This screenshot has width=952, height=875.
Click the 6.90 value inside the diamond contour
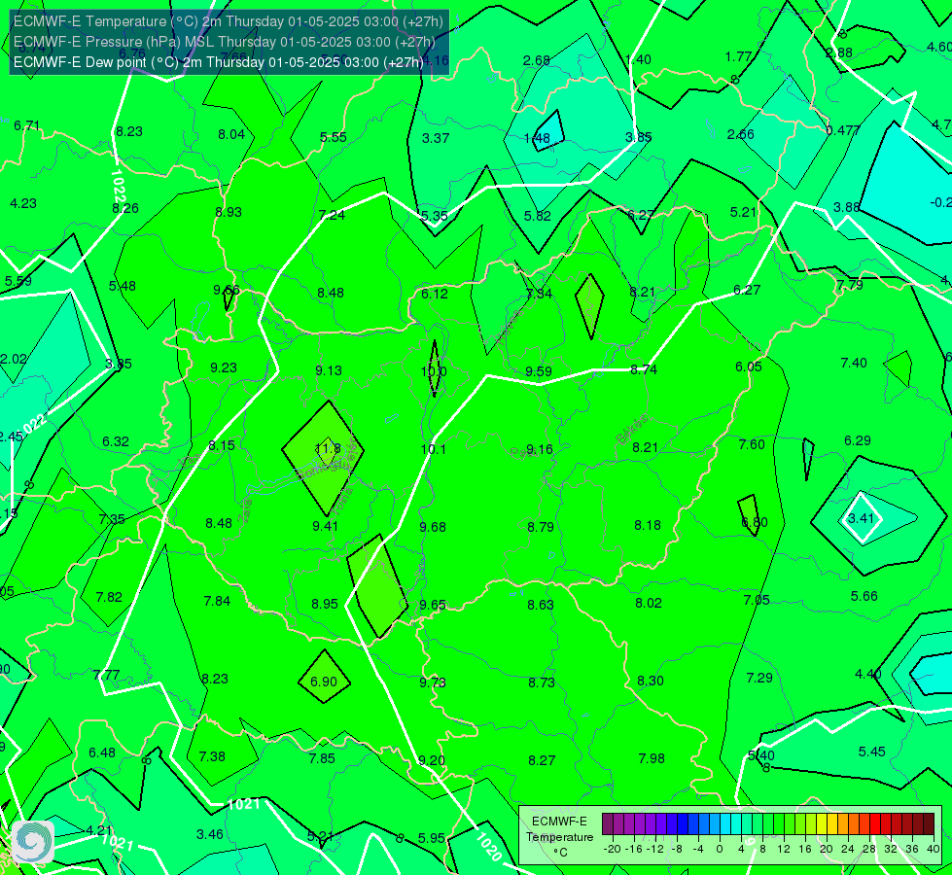(x=324, y=682)
